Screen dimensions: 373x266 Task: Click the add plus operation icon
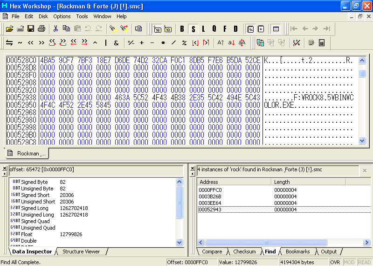(x=142, y=43)
